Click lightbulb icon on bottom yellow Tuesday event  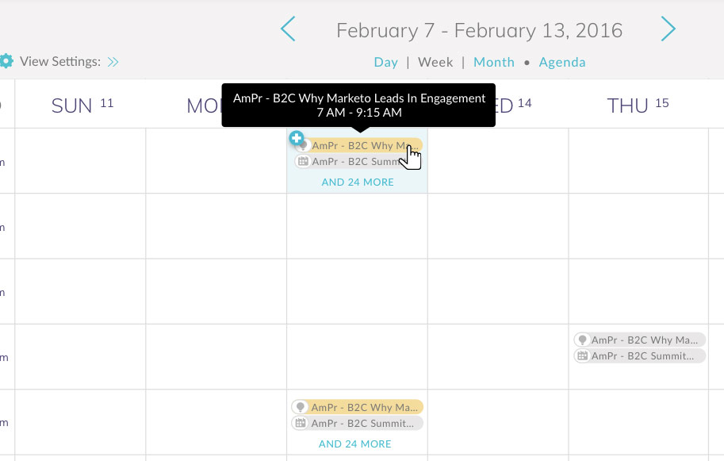point(301,407)
